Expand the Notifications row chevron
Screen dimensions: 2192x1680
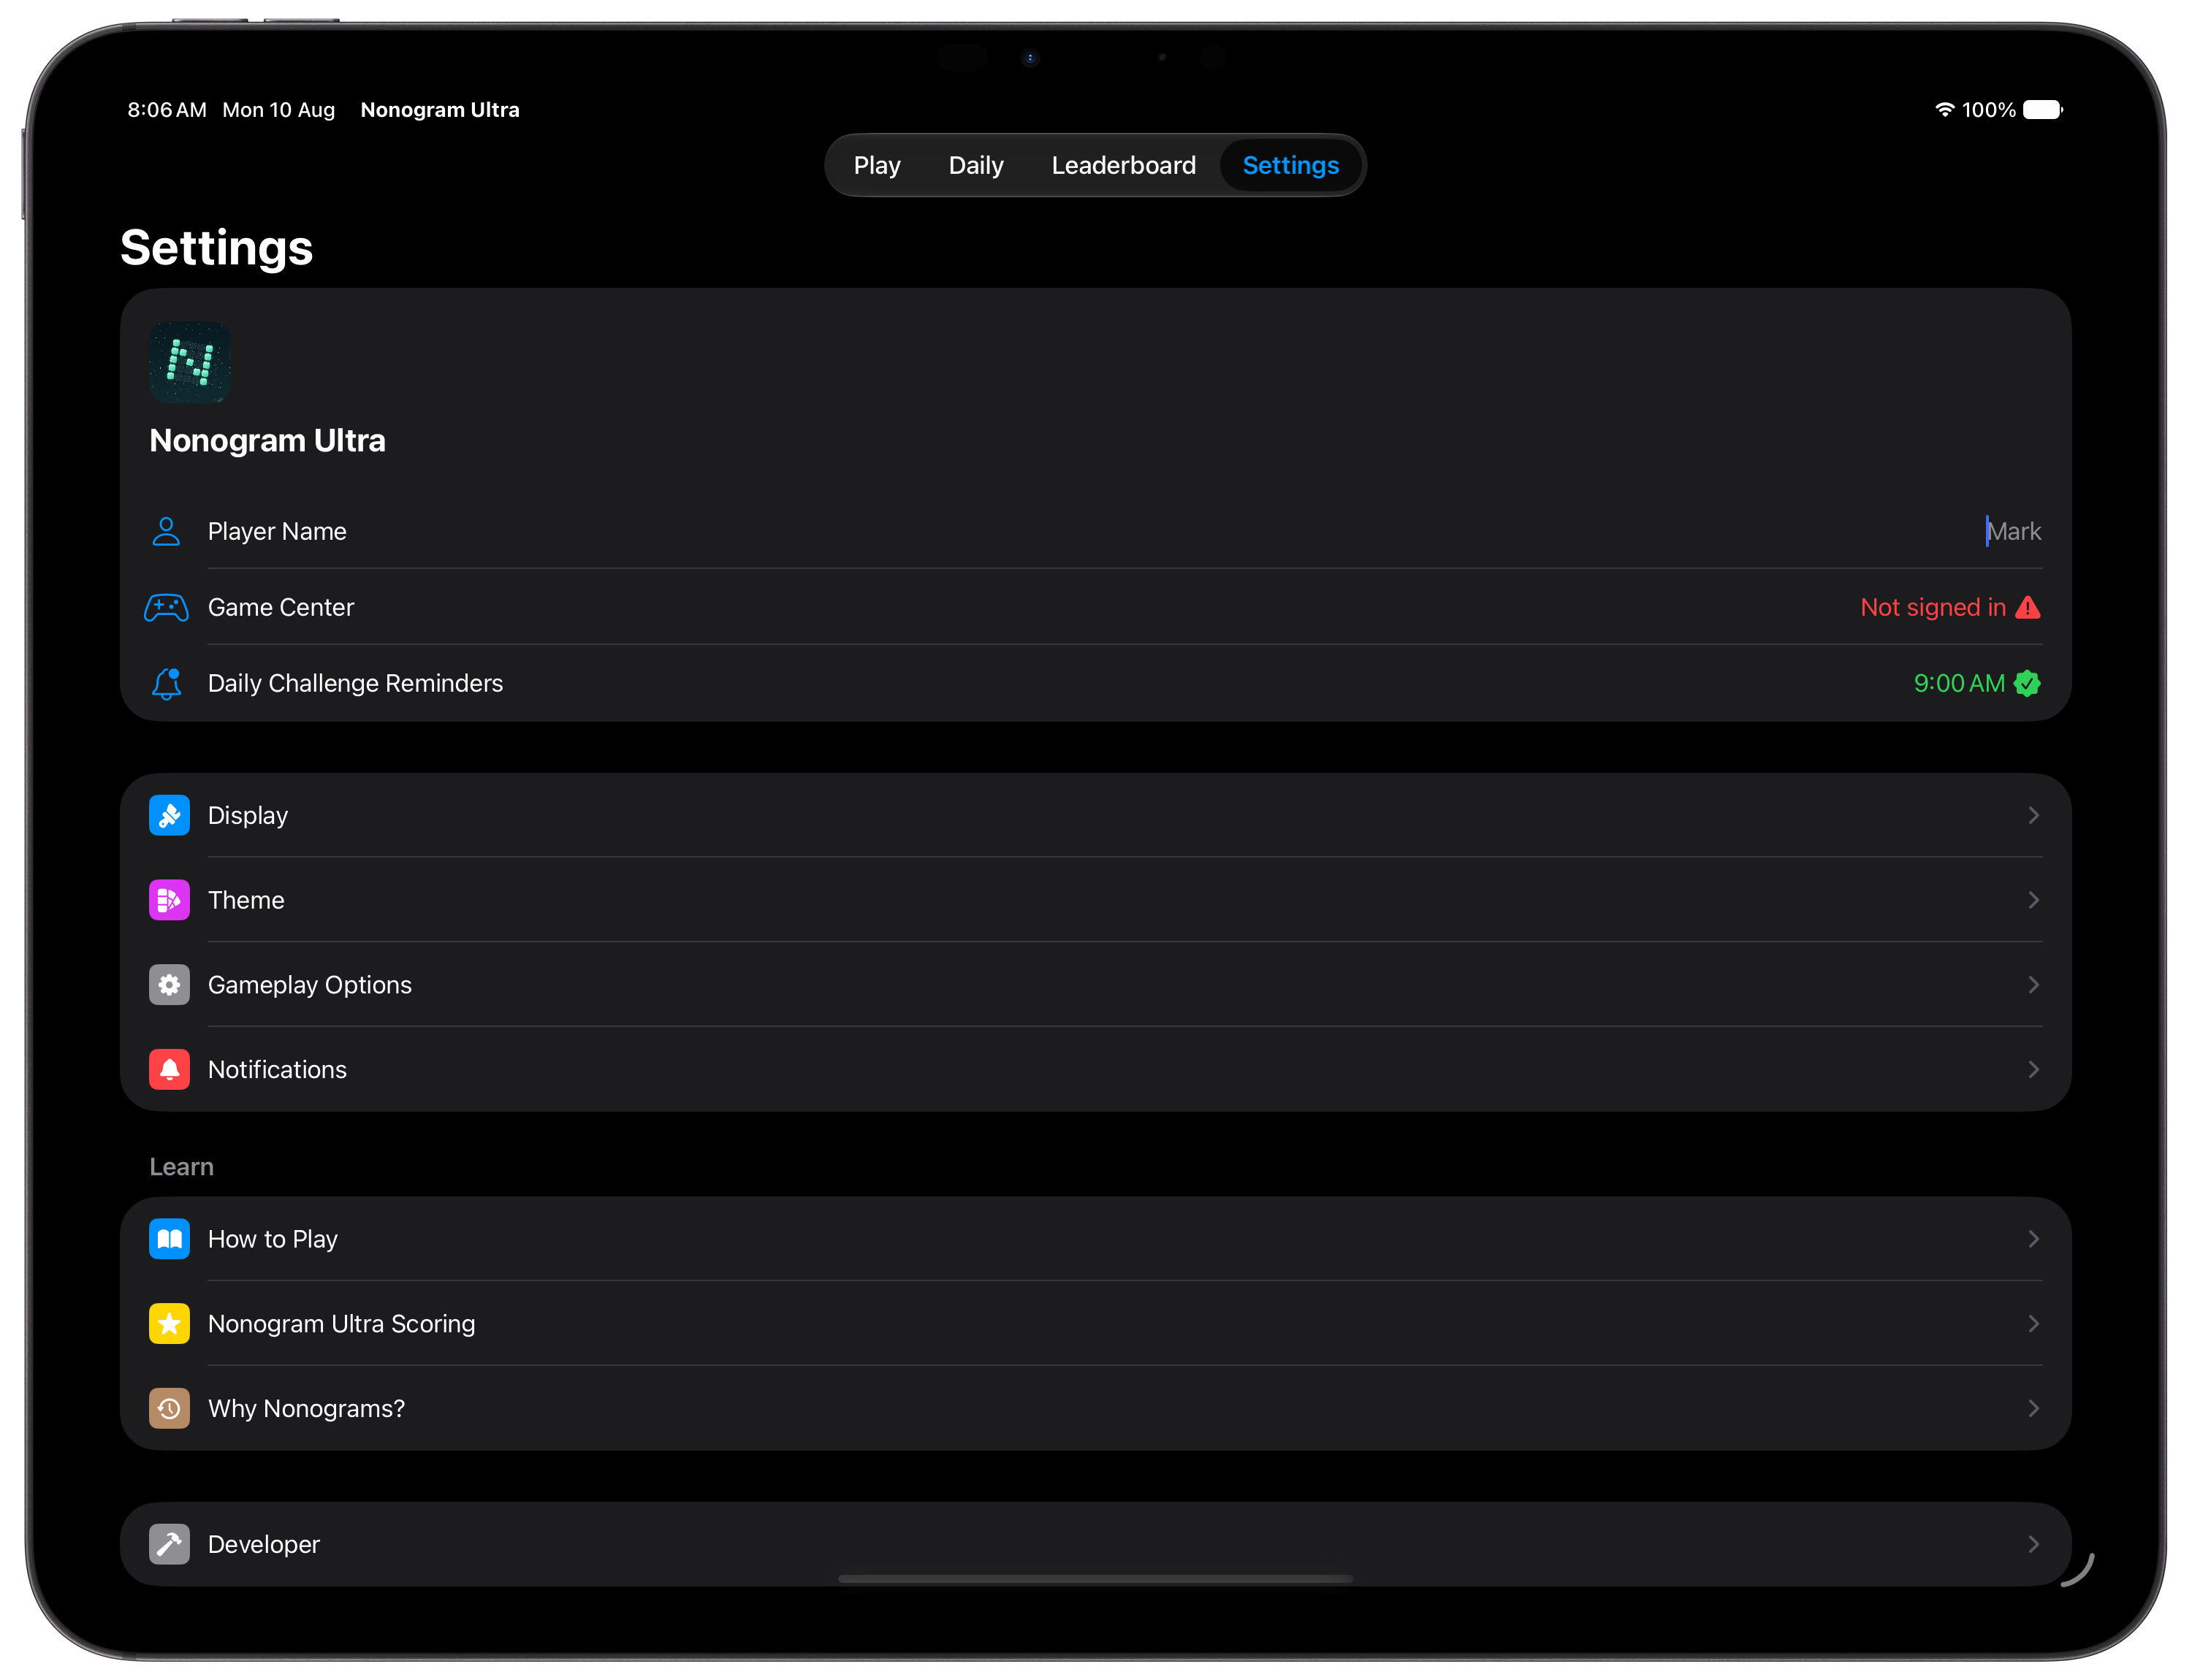[2033, 1069]
